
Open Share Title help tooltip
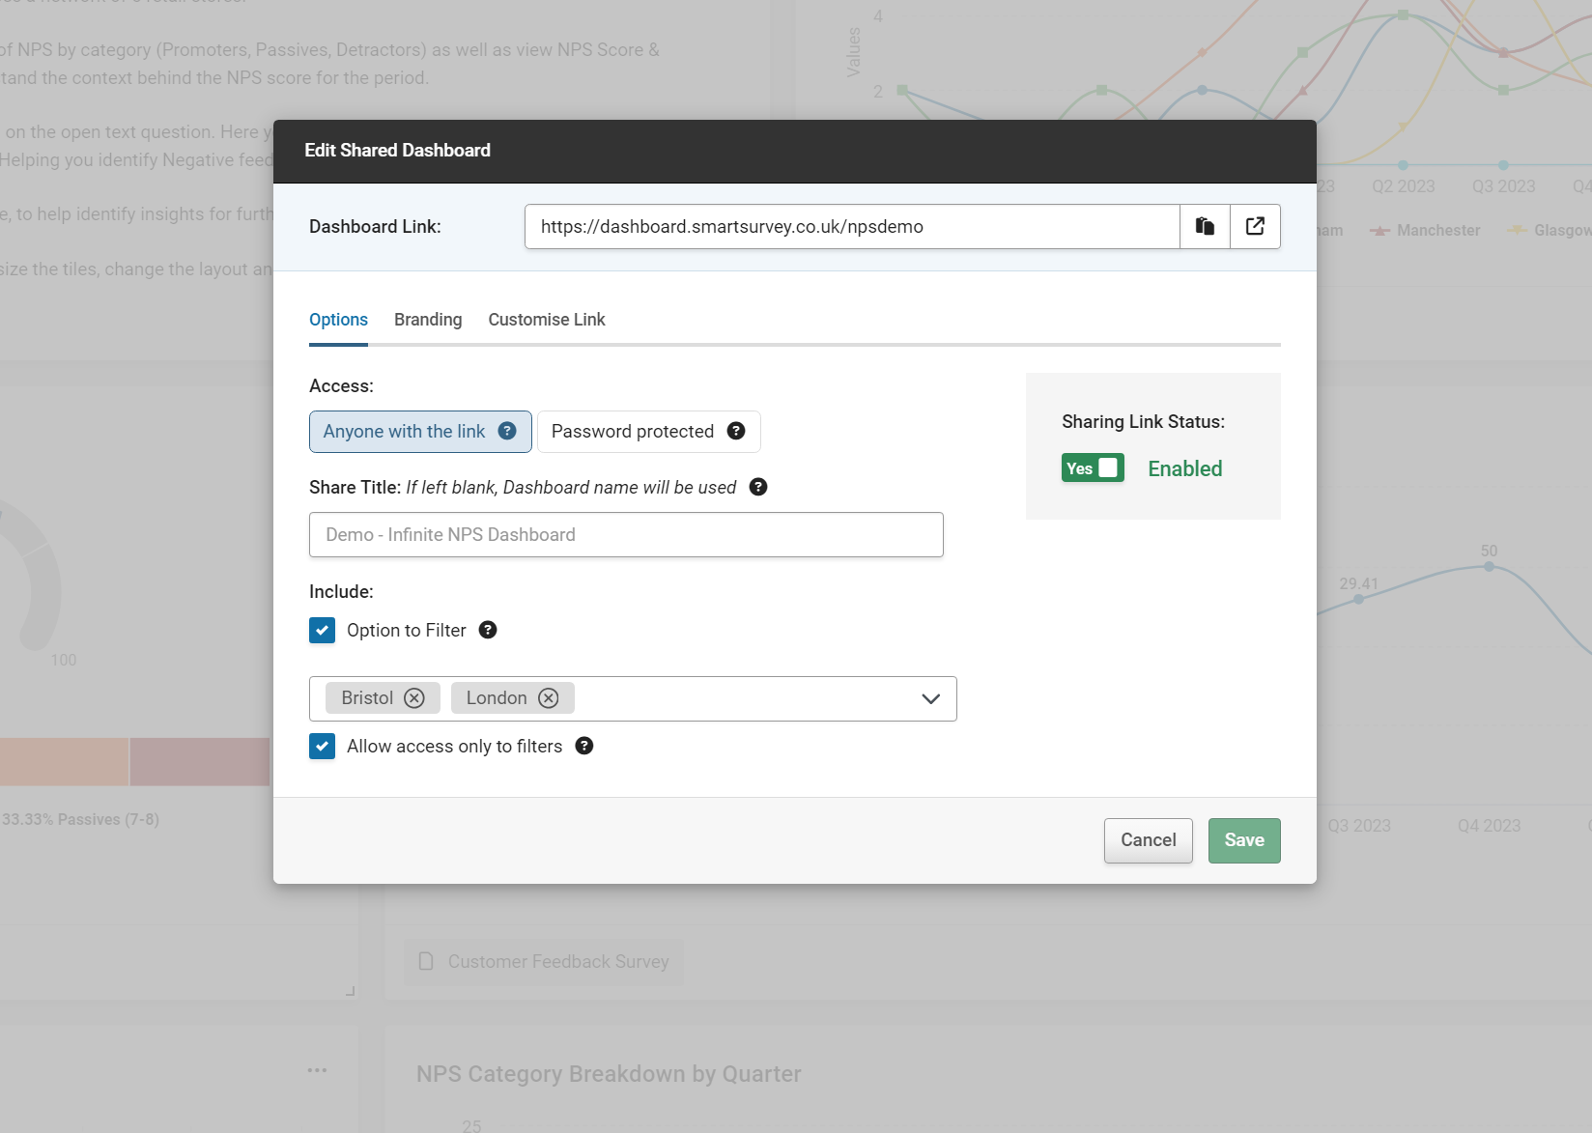(758, 488)
